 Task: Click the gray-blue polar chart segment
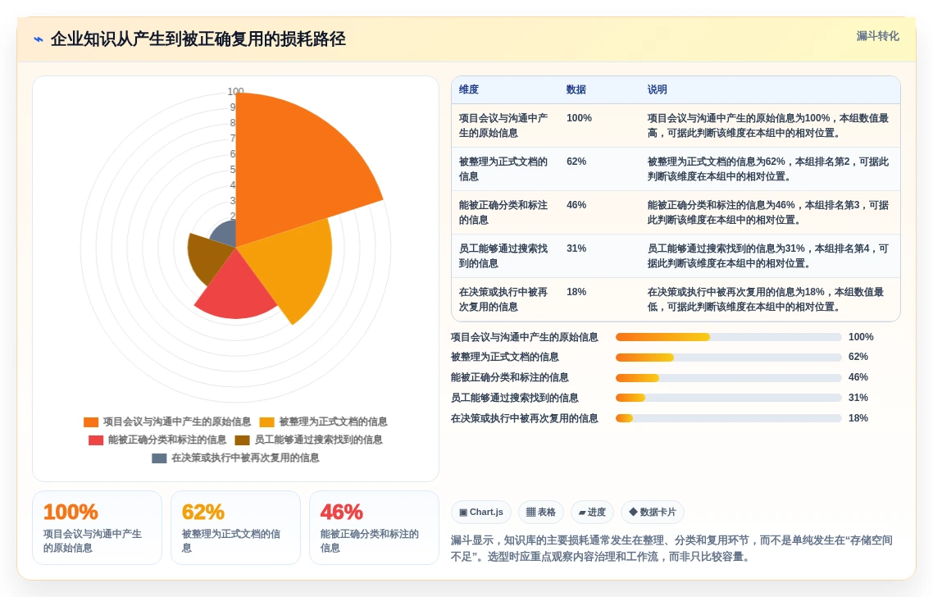pyautogui.click(x=226, y=235)
